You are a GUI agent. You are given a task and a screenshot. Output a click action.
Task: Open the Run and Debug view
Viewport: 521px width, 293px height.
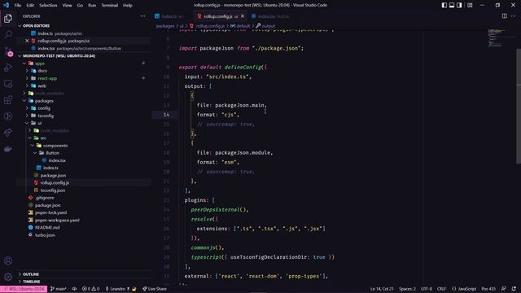pos(8,68)
